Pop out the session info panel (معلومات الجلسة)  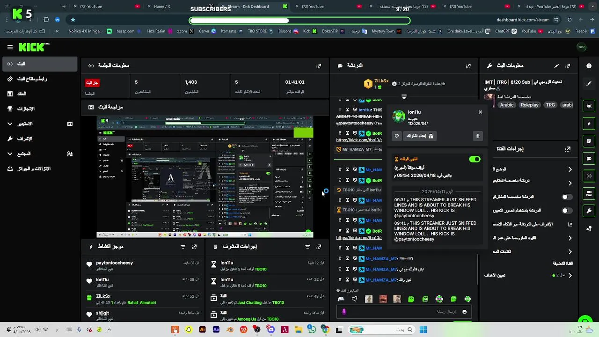319,66
